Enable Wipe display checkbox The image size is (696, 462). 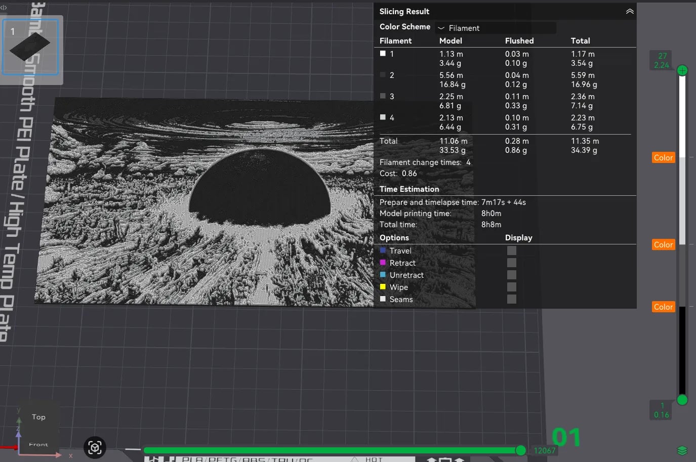click(x=512, y=287)
